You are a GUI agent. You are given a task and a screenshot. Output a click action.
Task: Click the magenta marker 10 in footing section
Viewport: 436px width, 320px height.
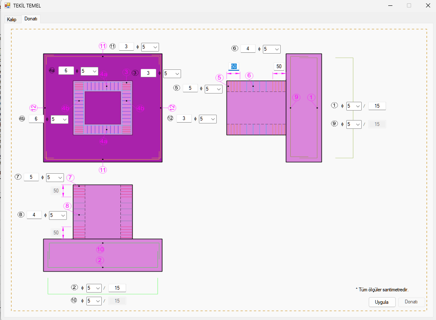point(100,249)
